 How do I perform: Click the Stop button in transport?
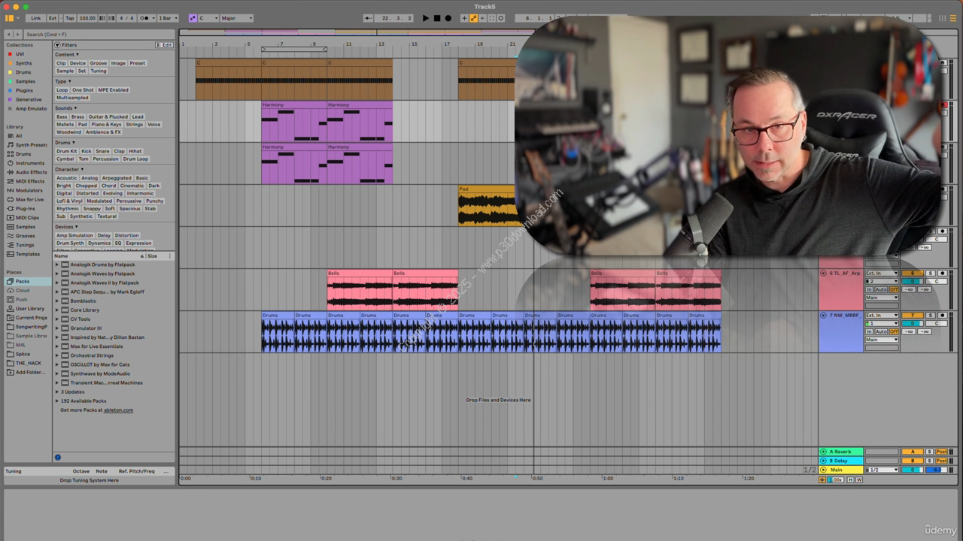(x=437, y=18)
